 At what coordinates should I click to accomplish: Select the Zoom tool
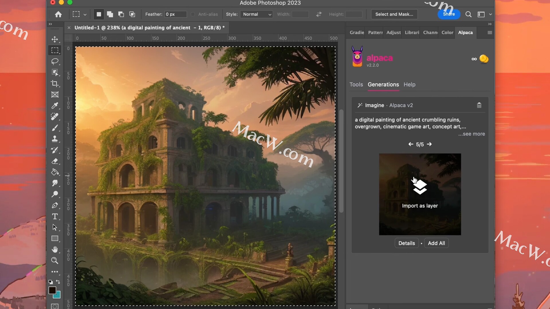pos(55,261)
